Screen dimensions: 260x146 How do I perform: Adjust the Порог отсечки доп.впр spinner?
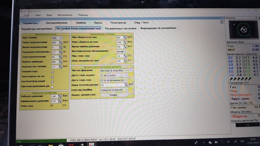(126, 85)
